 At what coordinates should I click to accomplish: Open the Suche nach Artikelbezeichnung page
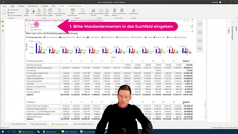click(x=83, y=124)
